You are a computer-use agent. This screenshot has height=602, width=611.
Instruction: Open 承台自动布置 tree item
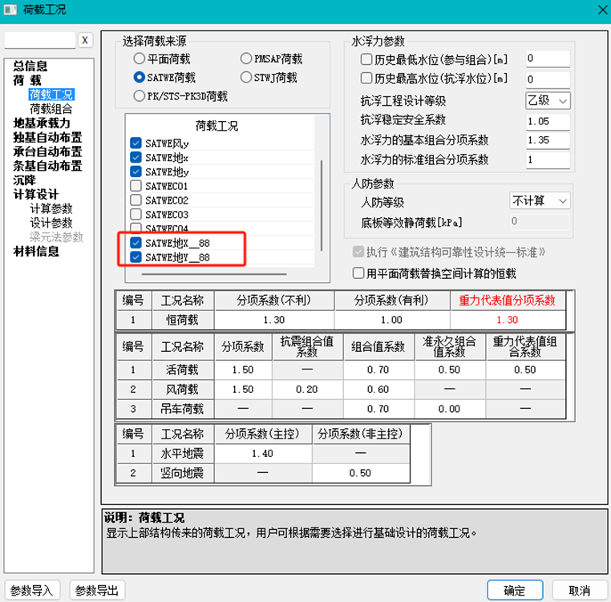click(47, 152)
